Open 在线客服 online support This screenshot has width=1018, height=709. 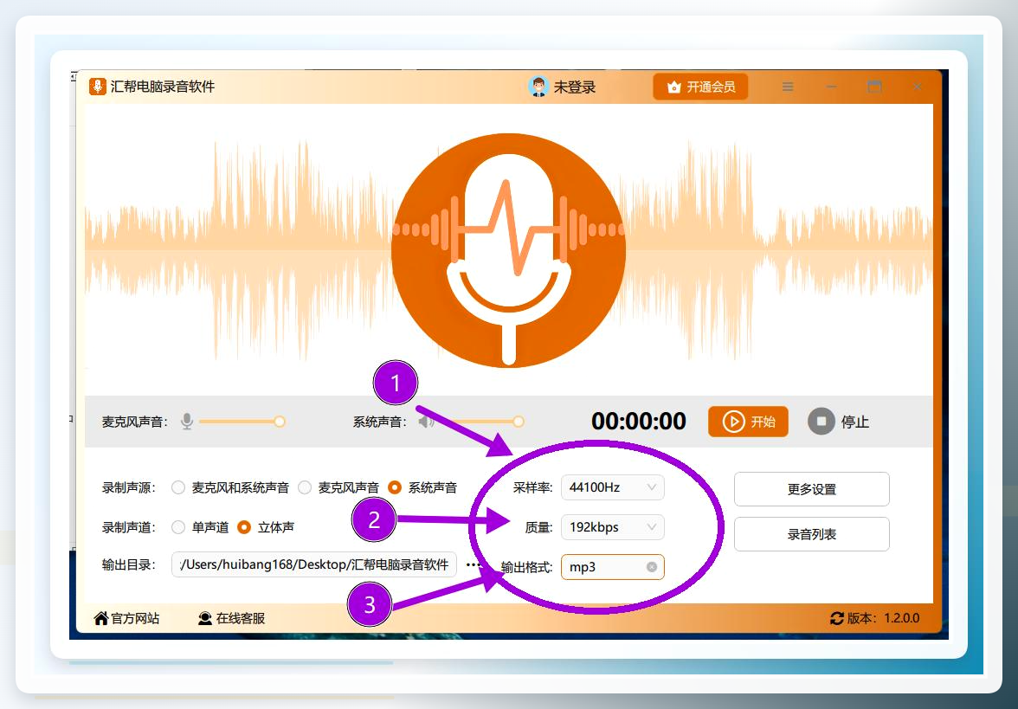point(232,618)
